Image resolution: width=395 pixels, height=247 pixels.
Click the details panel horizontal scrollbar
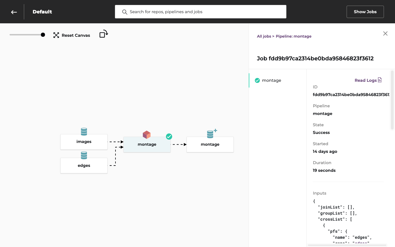[x=347, y=245]
